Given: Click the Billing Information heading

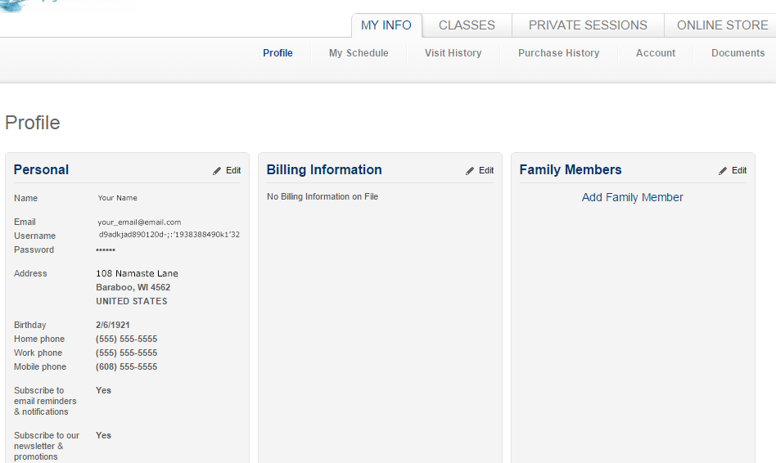Looking at the screenshot, I should (x=324, y=169).
